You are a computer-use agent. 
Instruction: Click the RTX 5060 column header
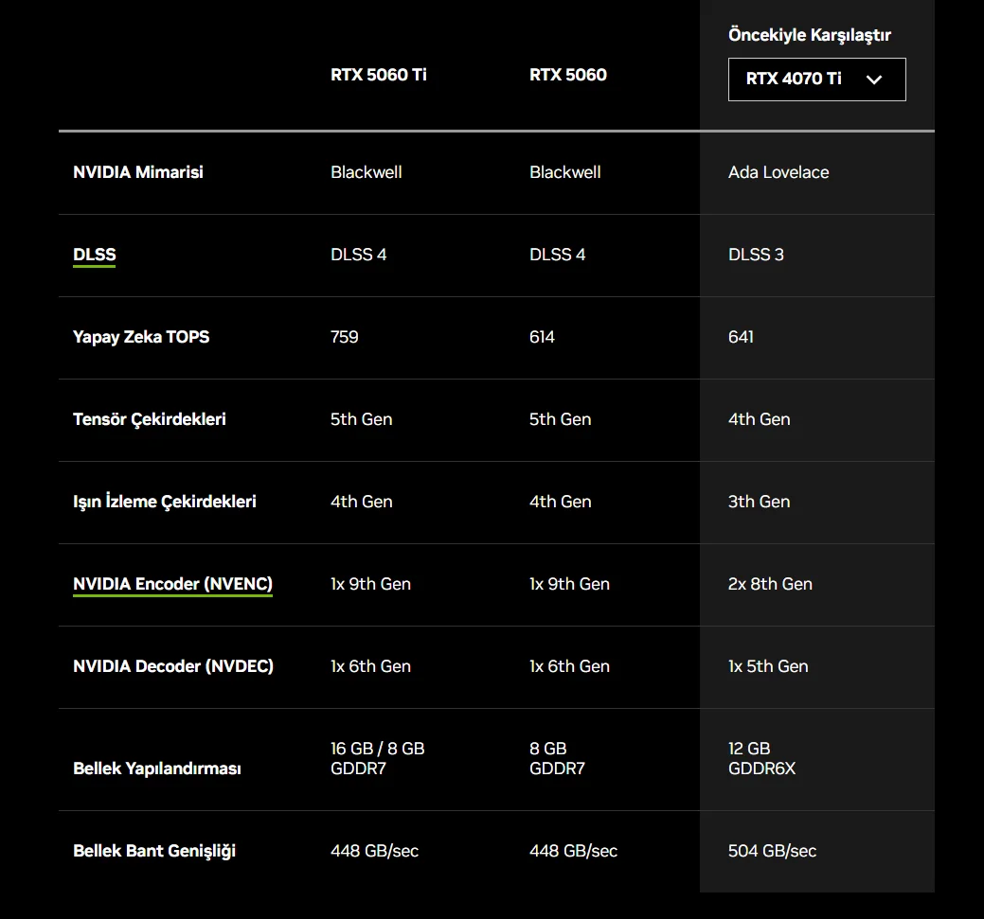coord(567,75)
